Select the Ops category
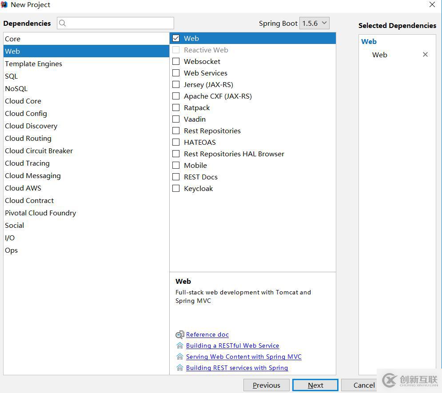Image resolution: width=442 pixels, height=393 pixels. (x=86, y=250)
